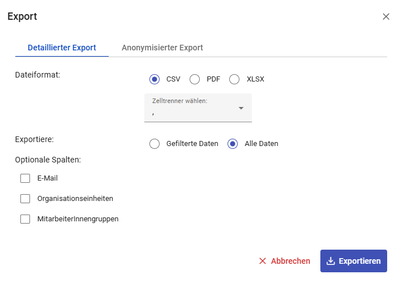The width and height of the screenshot is (403, 287).
Task: Choose PDF as the file format
Action: pos(195,79)
